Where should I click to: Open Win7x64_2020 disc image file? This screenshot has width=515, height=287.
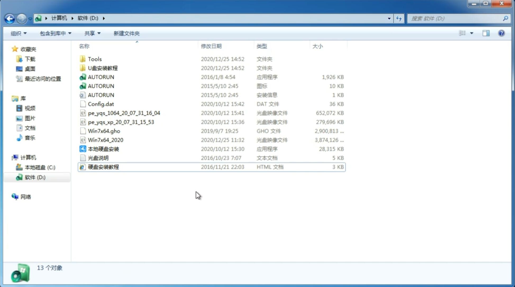click(105, 140)
